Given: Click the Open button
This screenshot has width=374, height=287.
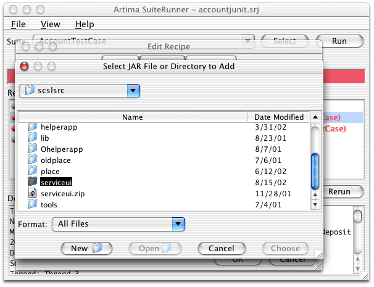Looking at the screenshot, I should pos(155,248).
